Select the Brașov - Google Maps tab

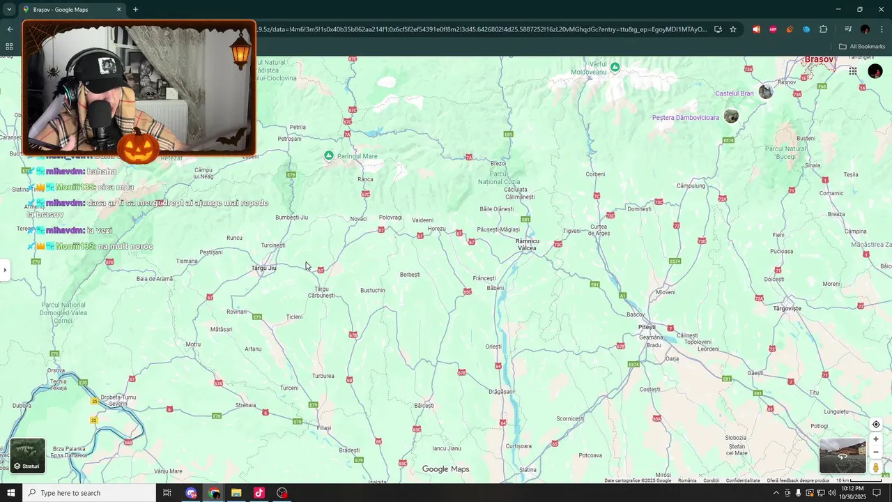click(x=72, y=10)
